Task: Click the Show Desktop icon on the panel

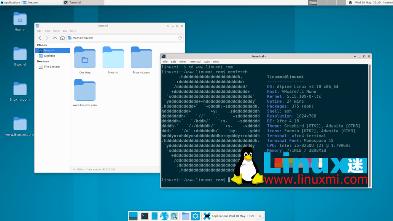Action: [133, 216]
